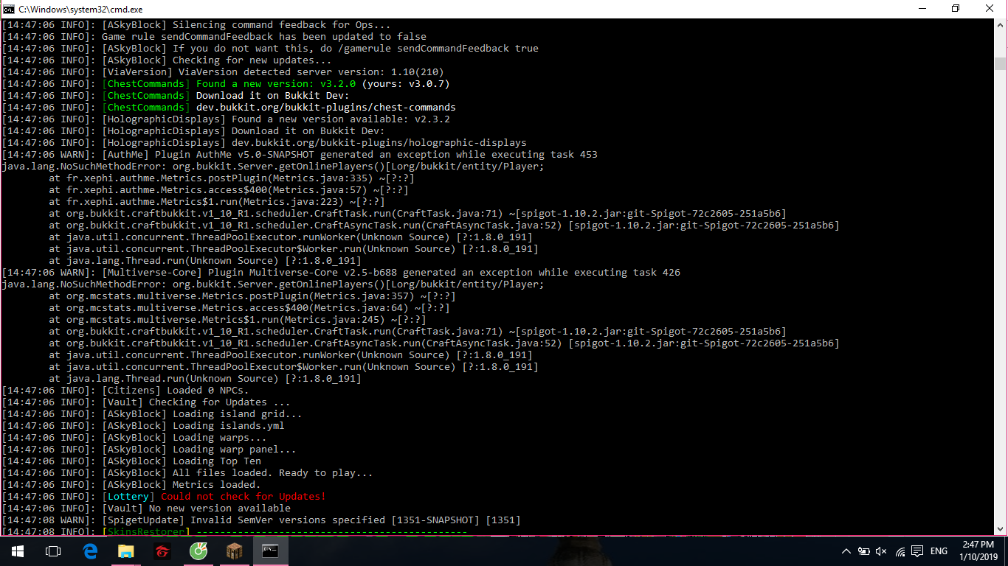Click the console scrollbar up arrow
Image resolution: width=1008 pixels, height=566 pixels.
[1000, 26]
